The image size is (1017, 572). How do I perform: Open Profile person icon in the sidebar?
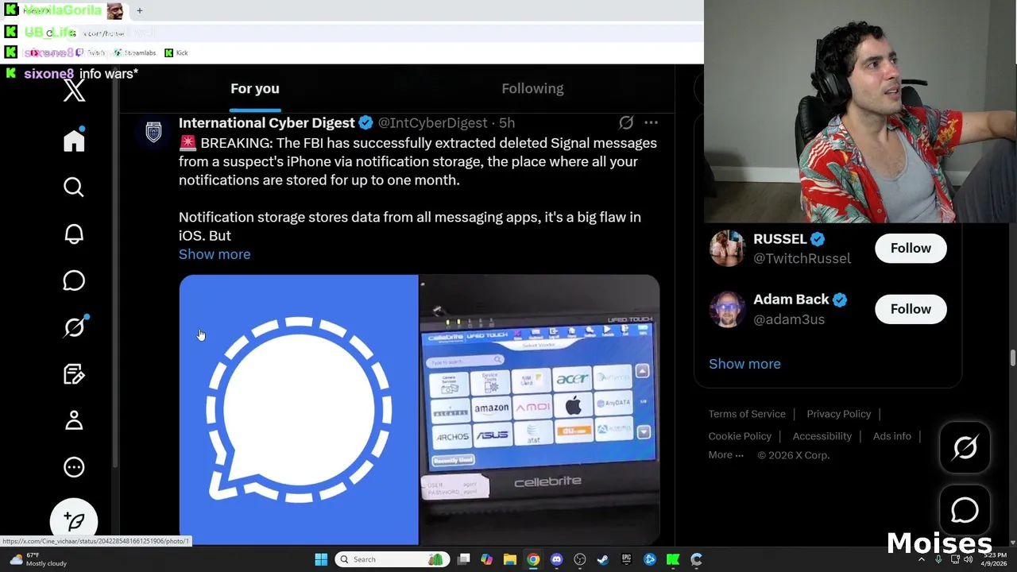click(74, 420)
